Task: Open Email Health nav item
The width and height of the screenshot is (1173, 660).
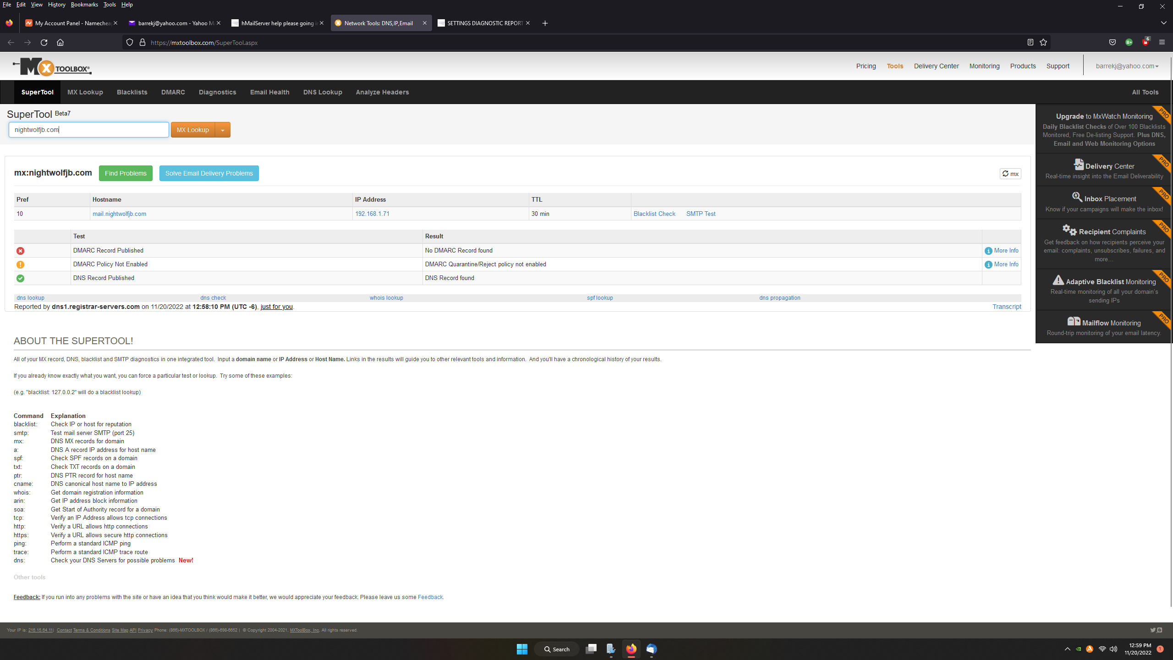Action: [x=270, y=92]
